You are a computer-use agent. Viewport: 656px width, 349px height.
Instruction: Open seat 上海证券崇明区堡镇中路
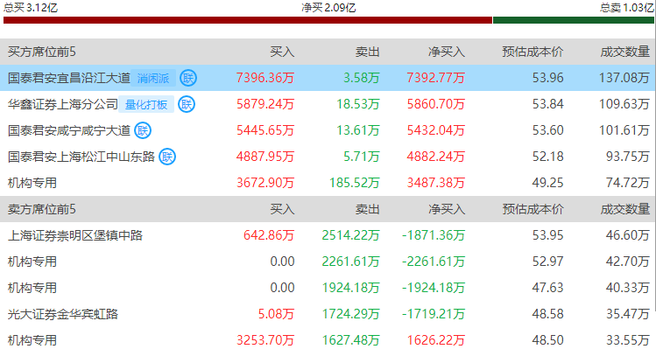tap(75, 235)
